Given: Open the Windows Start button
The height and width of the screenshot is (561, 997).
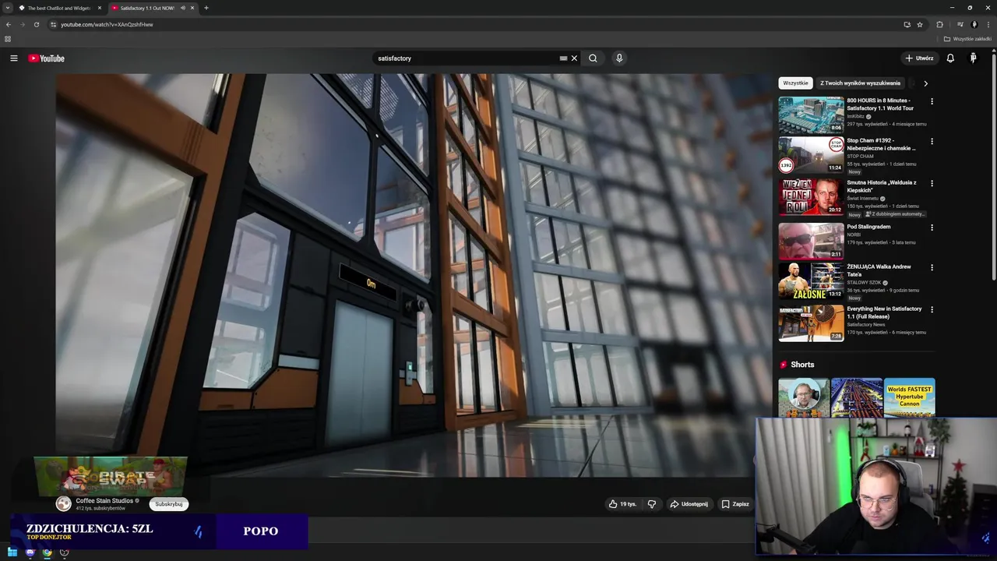Looking at the screenshot, I should pyautogui.click(x=12, y=552).
